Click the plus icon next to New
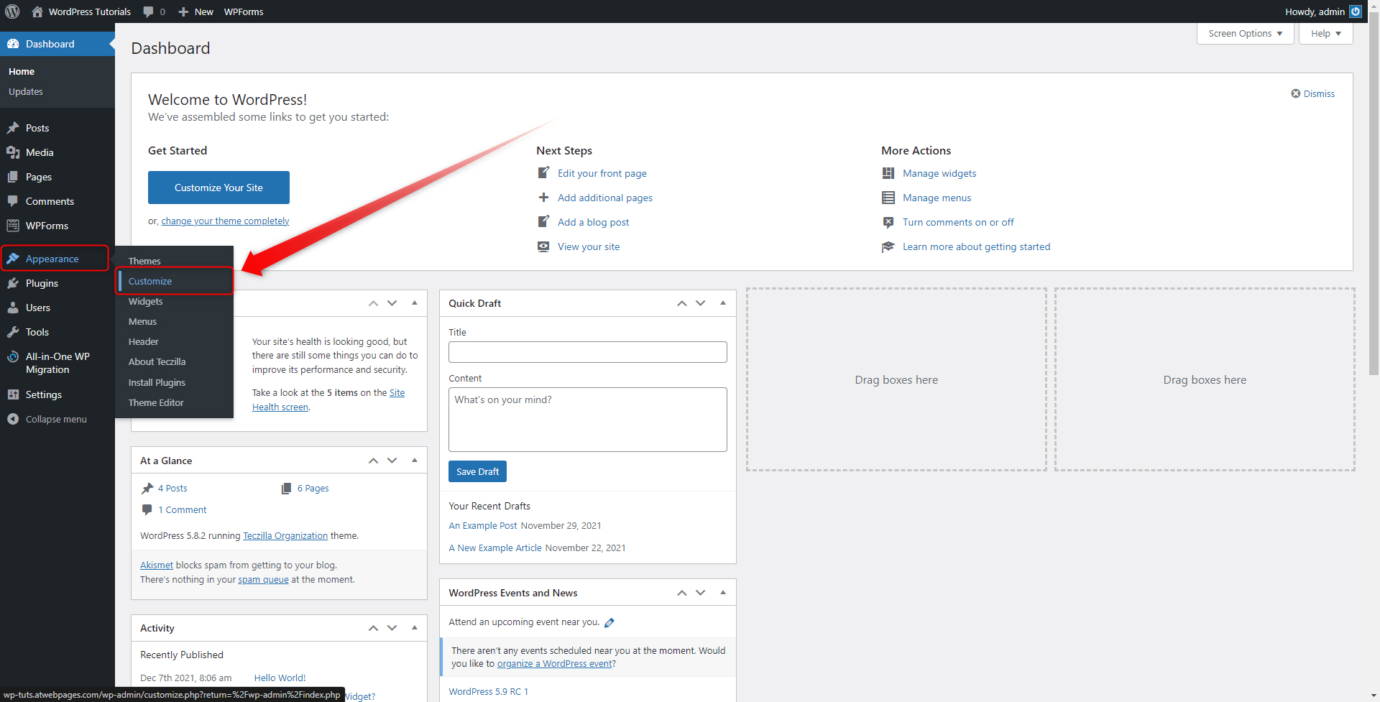Viewport: 1380px width, 702px height. pyautogui.click(x=183, y=11)
